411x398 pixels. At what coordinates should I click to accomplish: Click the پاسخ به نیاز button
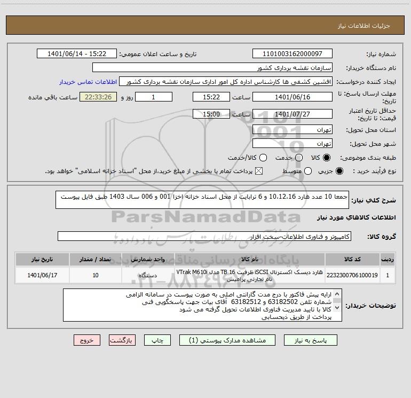pos(310,340)
